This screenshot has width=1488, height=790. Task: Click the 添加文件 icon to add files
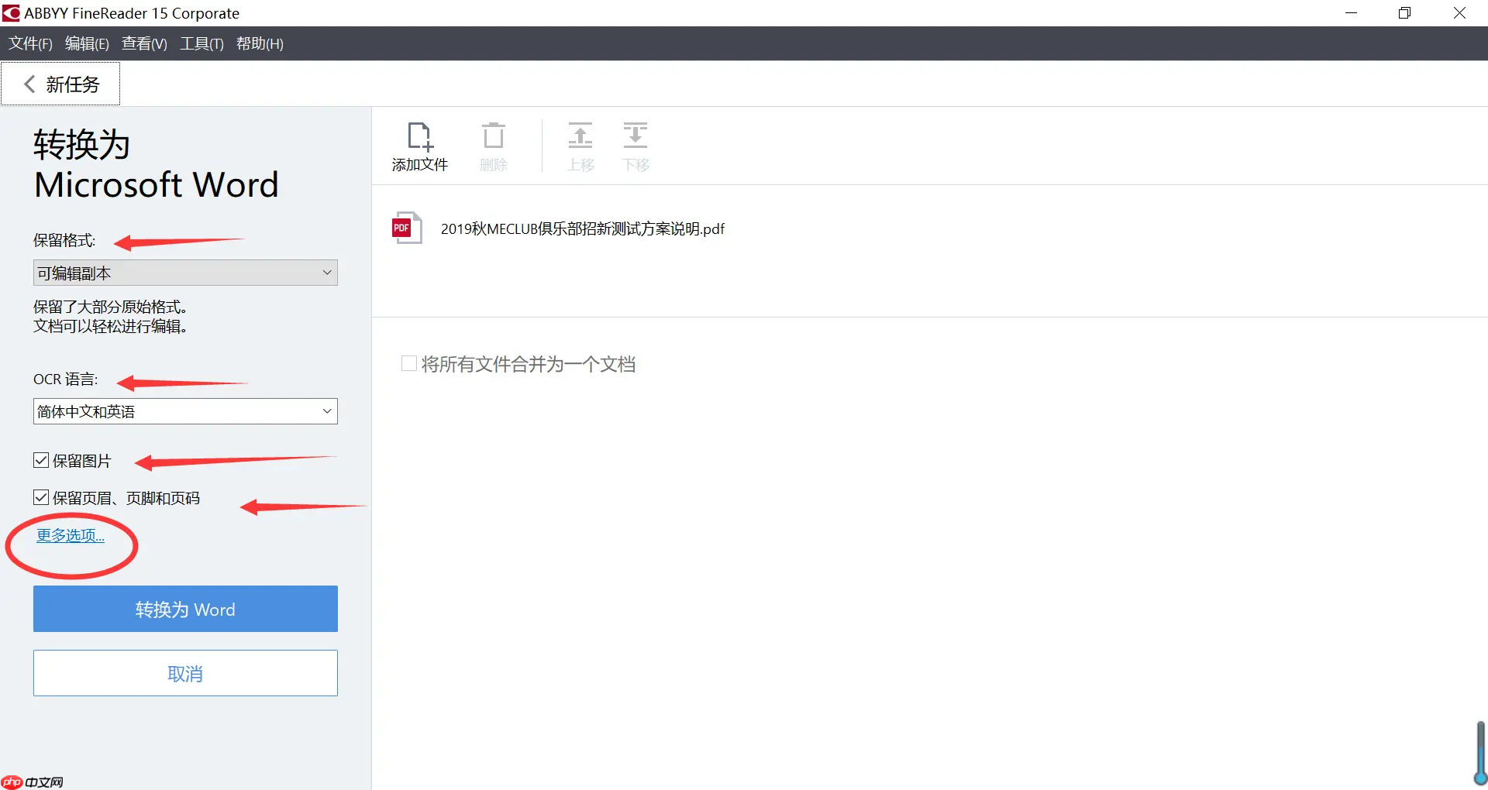(419, 146)
